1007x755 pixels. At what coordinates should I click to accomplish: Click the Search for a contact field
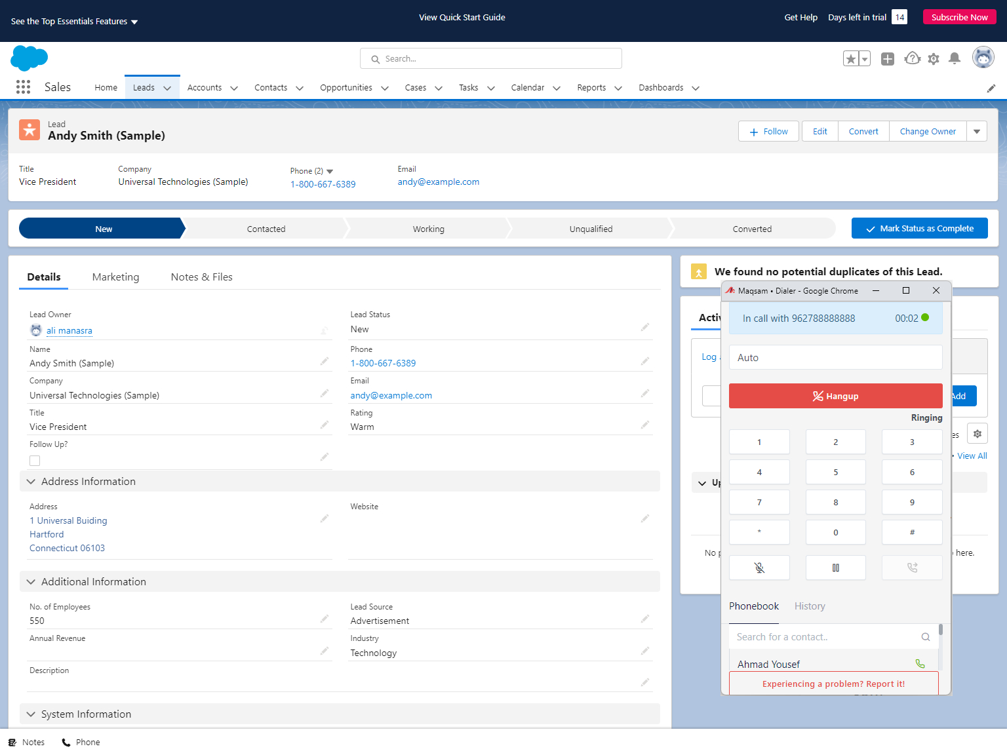826,637
